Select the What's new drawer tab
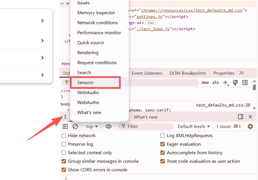258x180 pixels. click(x=146, y=117)
